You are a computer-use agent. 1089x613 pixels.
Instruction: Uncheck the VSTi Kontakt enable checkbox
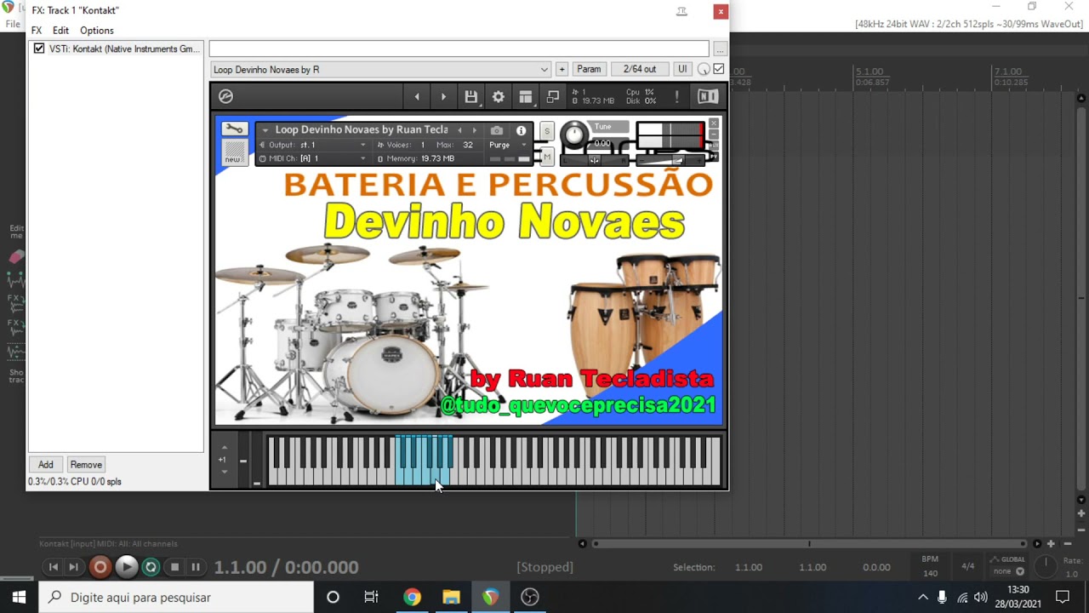[39, 49]
